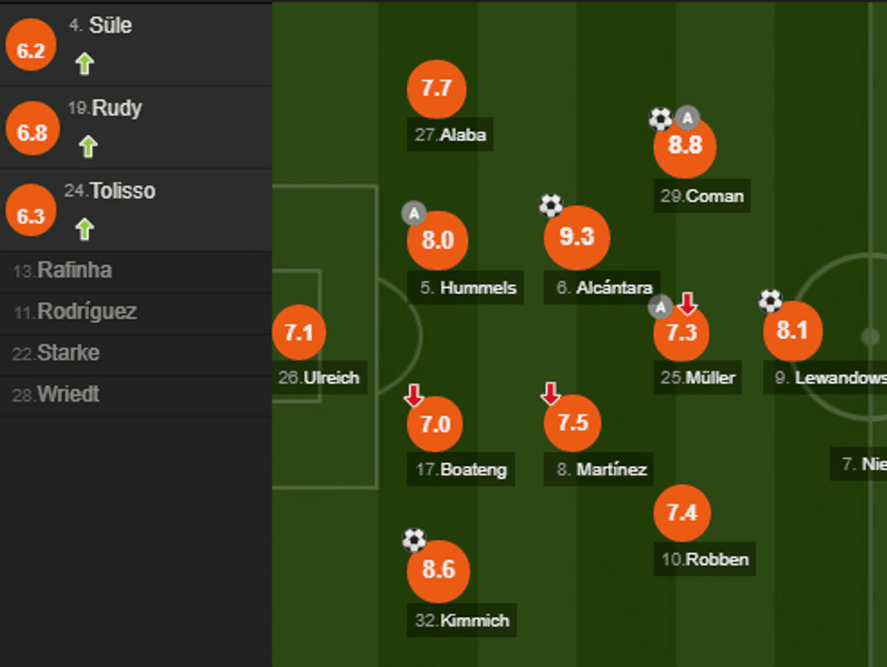The image size is (887, 667).
Task: Click the goal ball icon above Lewandowski
Action: 770,300
